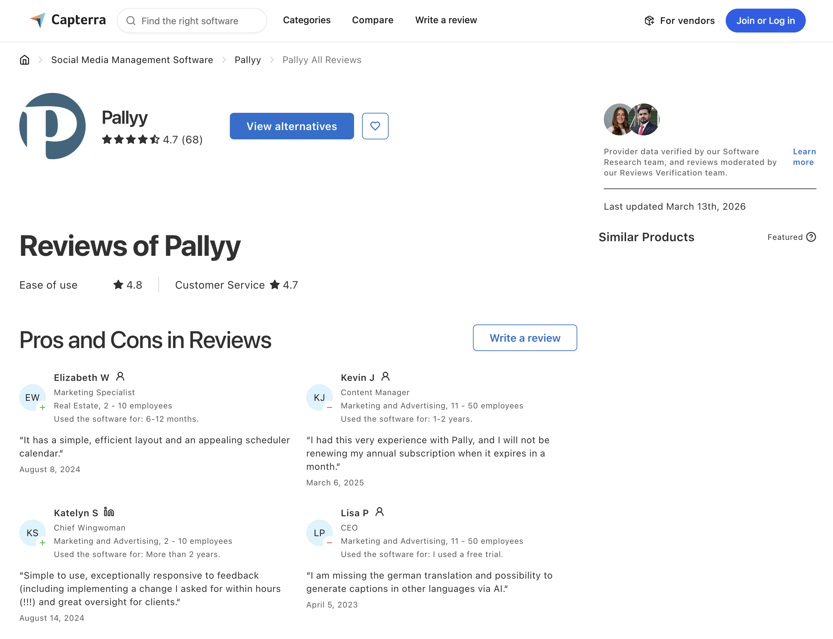Open the Categories menu
This screenshot has width=833, height=639.
(307, 20)
